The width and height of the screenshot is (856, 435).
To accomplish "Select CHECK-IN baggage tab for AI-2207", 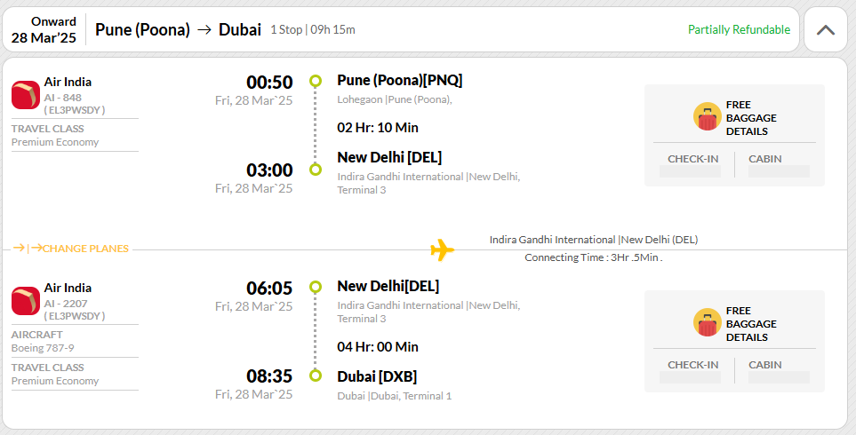I will click(x=692, y=365).
